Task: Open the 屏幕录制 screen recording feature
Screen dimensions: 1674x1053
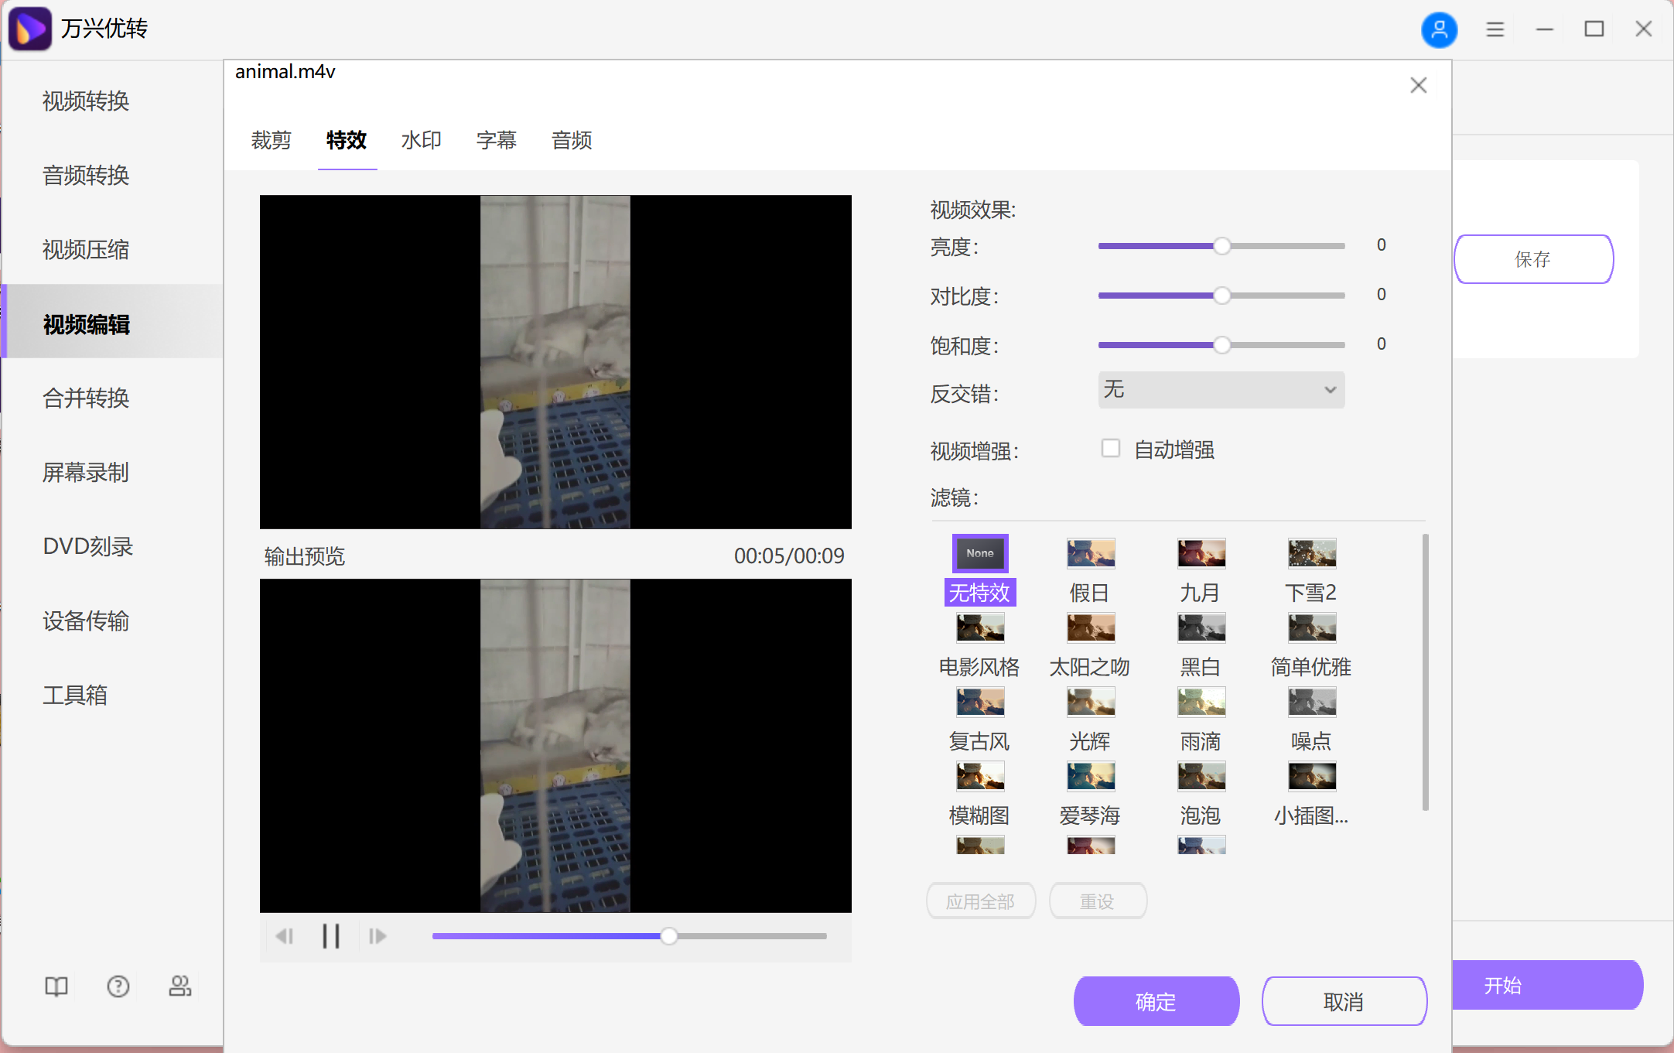Action: pos(85,473)
